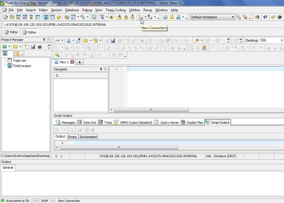Select the General output tab

pyautogui.click(x=8, y=168)
